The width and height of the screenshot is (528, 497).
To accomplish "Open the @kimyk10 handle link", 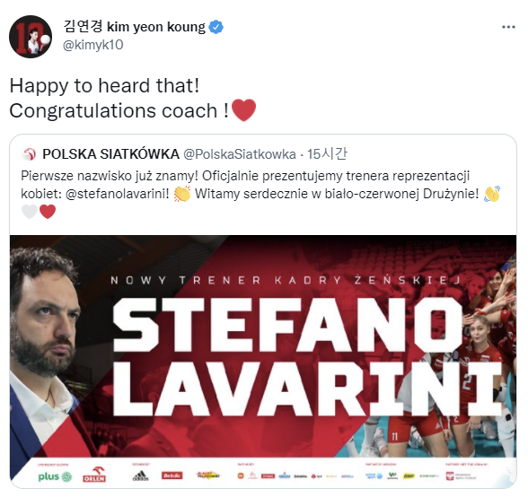I will (93, 45).
